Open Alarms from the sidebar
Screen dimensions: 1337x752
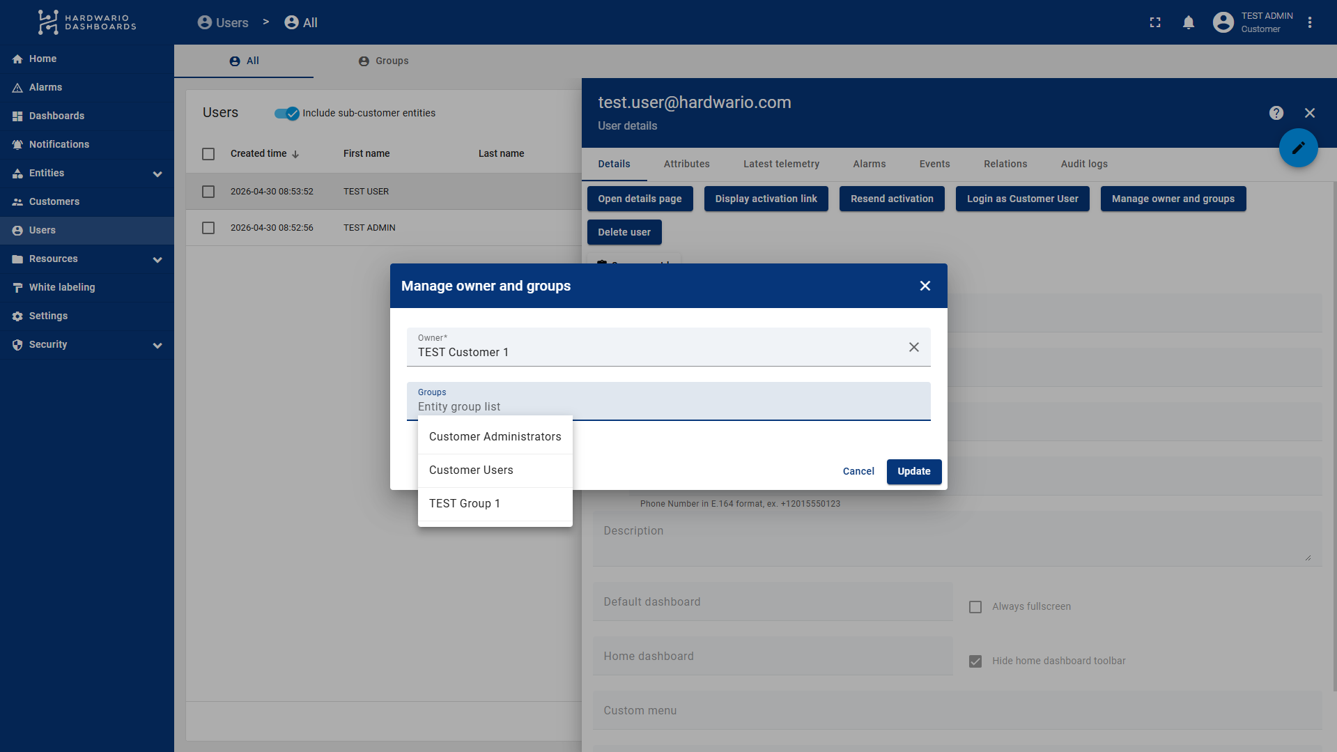86,87
